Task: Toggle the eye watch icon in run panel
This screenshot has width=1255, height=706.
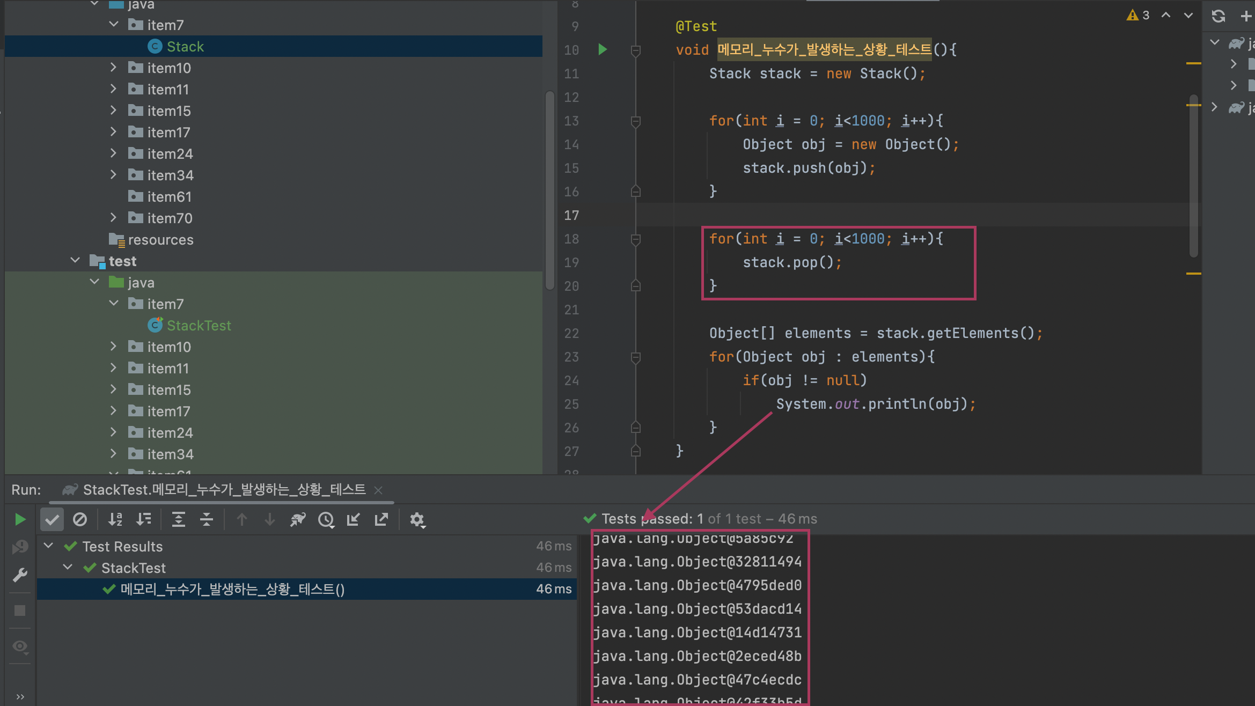Action: (20, 646)
